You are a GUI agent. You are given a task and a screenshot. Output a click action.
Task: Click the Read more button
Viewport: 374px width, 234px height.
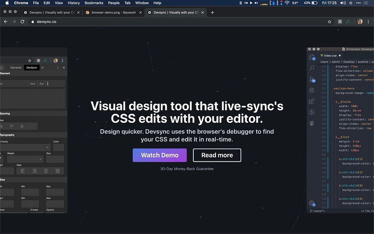point(217,155)
